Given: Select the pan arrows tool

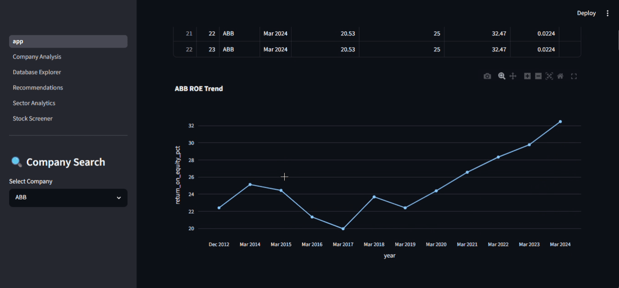Looking at the screenshot, I should pos(513,76).
